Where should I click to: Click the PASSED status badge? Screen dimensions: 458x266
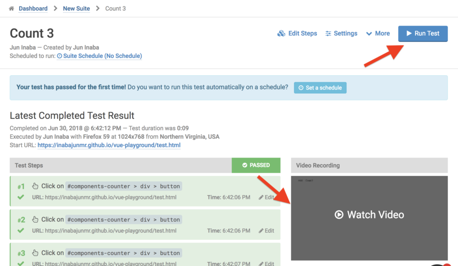click(x=256, y=165)
